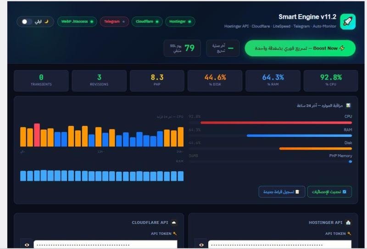Select the 92.8% CPU stat card
The width and height of the screenshot is (367, 249).
[x=330, y=81]
